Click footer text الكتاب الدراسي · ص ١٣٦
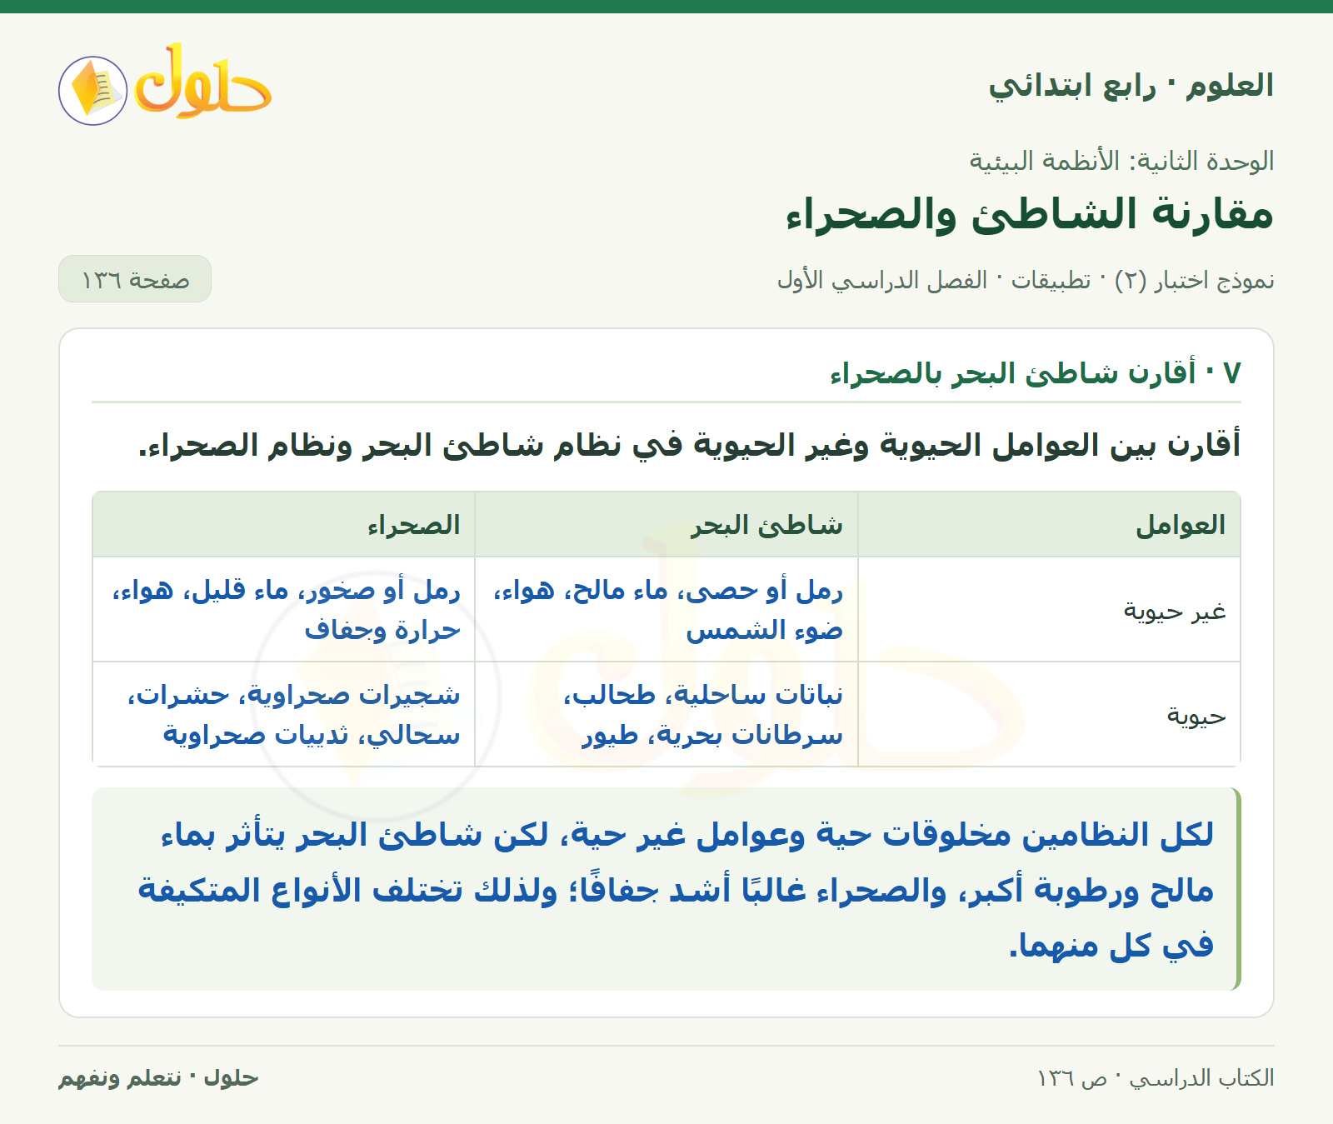Screen dimensions: 1333x1124 [x=1156, y=1078]
